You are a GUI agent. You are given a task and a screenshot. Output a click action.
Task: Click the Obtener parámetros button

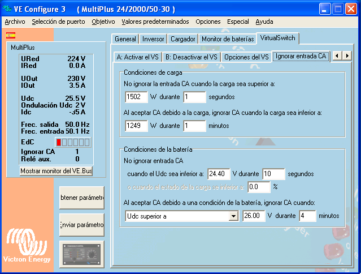click(82, 198)
